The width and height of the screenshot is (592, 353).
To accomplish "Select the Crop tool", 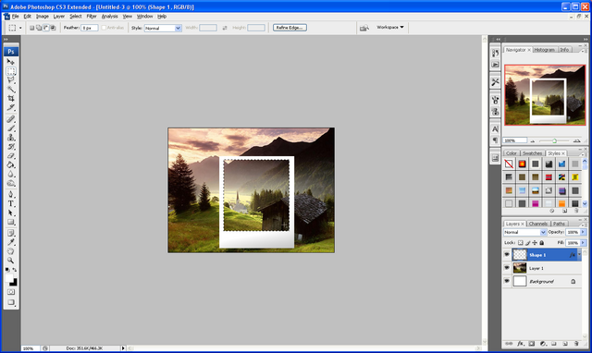I will point(10,99).
